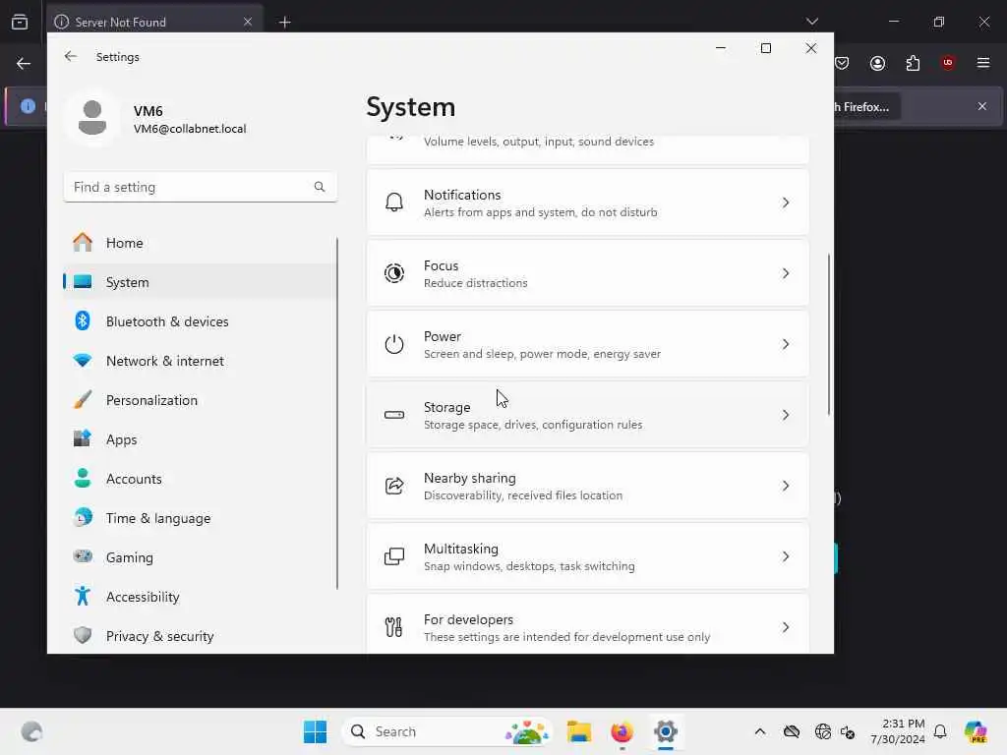Open a new Firefox tab
Viewport: 1007px width, 755px height.
coord(284,23)
